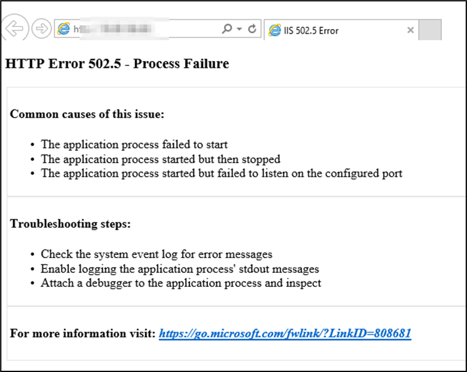Click the 'application process failed to start' bullet

134,145
